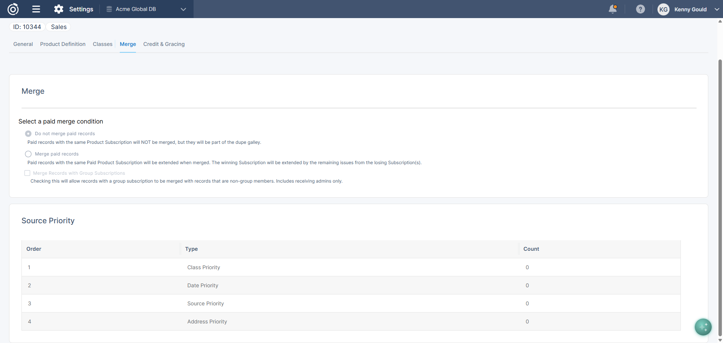Click the KG user avatar
The width and height of the screenshot is (723, 343).
pyautogui.click(x=664, y=9)
